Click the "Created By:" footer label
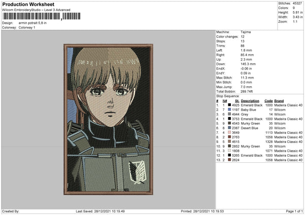The image size is (305, 215). 11,211
